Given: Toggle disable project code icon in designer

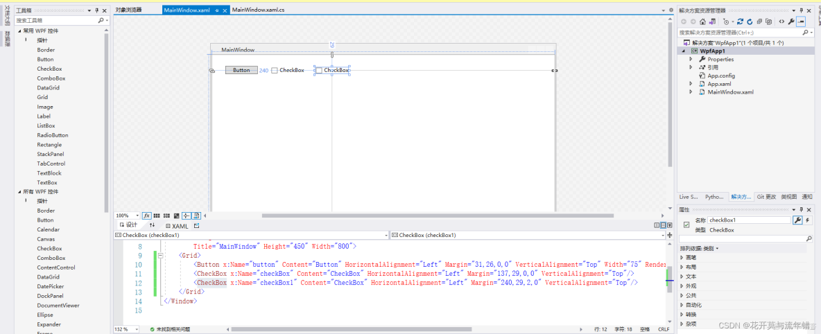Looking at the screenshot, I should 196,216.
